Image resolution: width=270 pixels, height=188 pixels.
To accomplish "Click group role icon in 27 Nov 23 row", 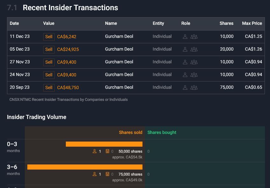I will coord(194,62).
